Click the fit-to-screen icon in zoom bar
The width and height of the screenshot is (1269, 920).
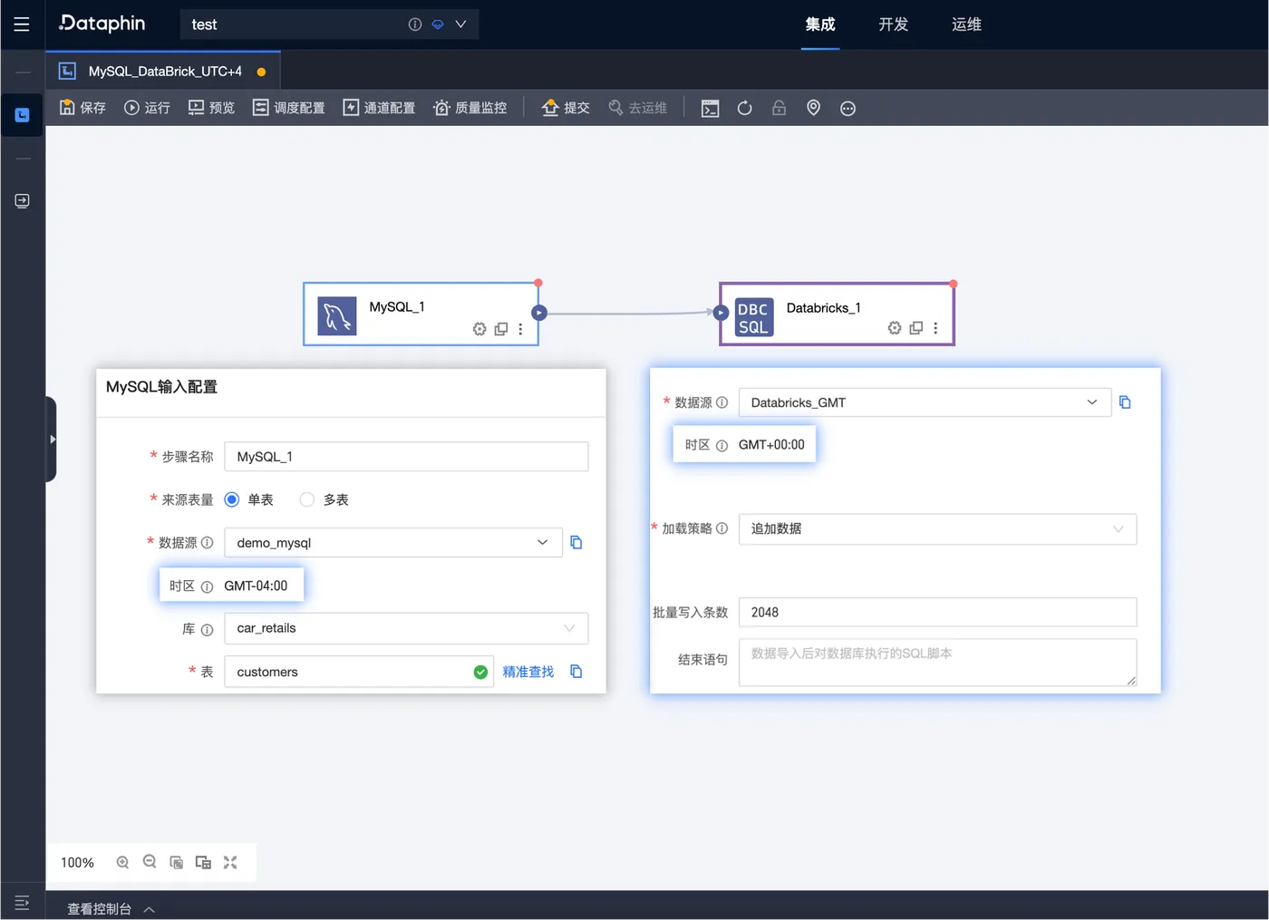coord(230,862)
